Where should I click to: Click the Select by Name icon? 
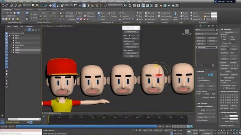pos(37,6)
